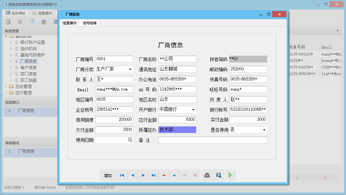Viewport: 346px width, 195px height.
Task: Open the print preview icon
Action: pos(219,175)
